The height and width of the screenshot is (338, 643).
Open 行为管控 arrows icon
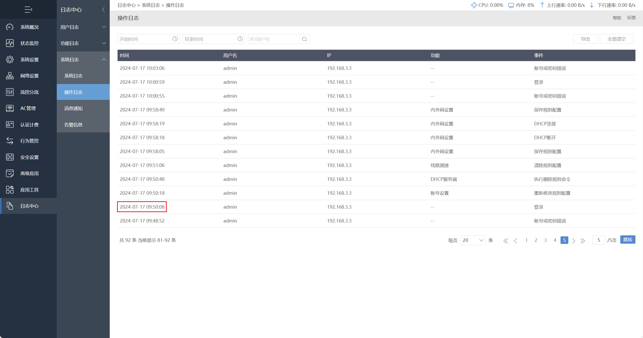pyautogui.click(x=10, y=141)
